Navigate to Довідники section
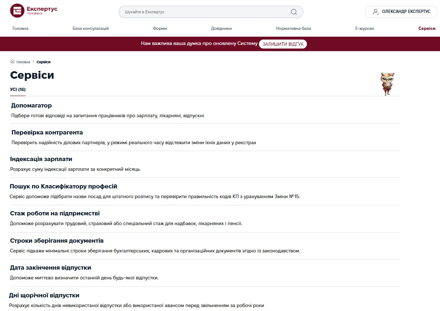 pos(221,28)
